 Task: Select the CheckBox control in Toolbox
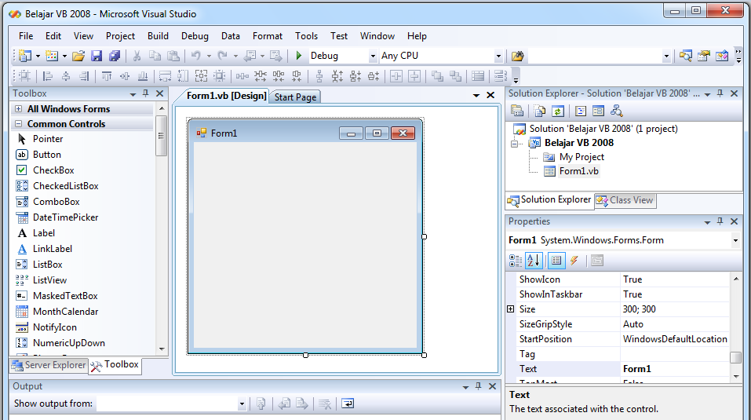click(53, 170)
